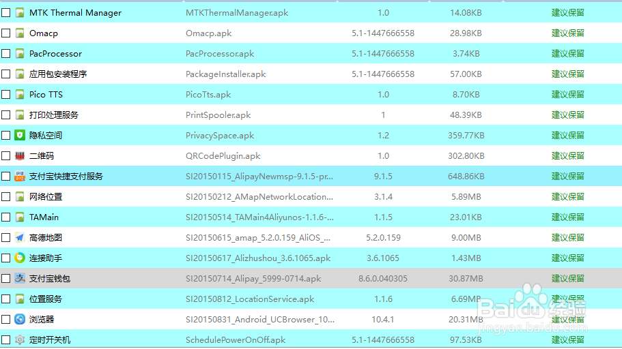
Task: Click the 应用包安装程序 app icon
Action: (20, 74)
